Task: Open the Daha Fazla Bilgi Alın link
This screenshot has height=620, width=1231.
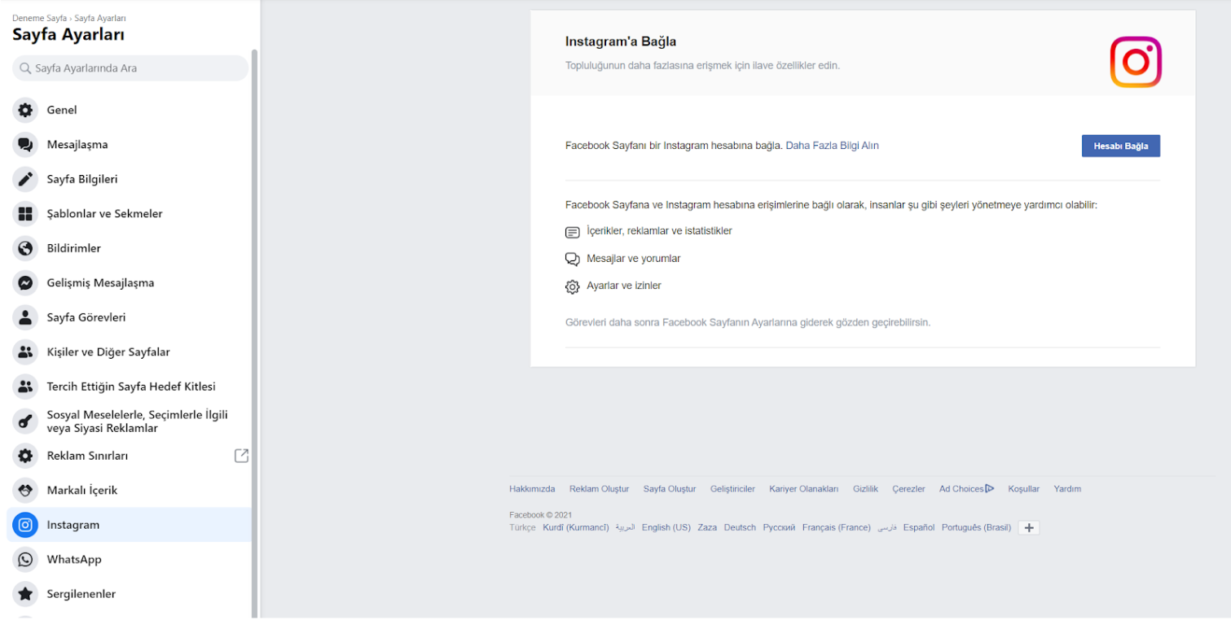Action: click(832, 146)
